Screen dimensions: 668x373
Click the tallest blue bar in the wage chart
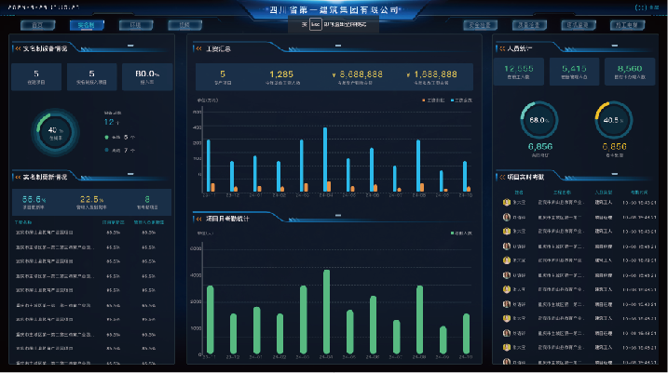coord(325,158)
